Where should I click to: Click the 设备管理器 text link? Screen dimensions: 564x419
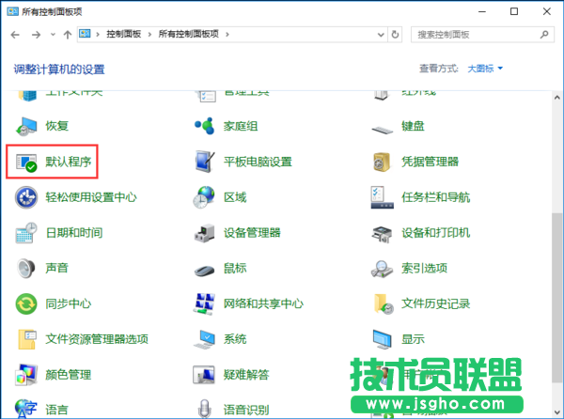click(252, 233)
